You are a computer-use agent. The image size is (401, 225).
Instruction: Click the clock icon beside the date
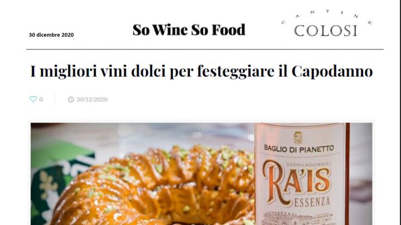coord(71,99)
